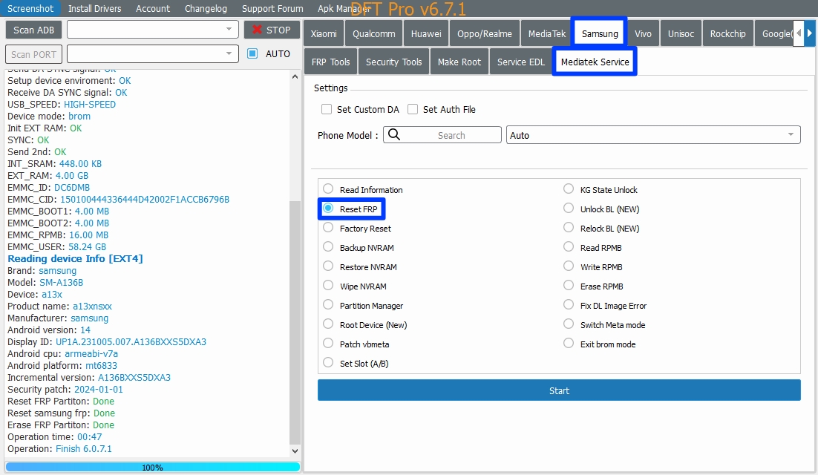This screenshot has height=475, width=818.
Task: Choose Factory Reset option
Action: tap(328, 227)
